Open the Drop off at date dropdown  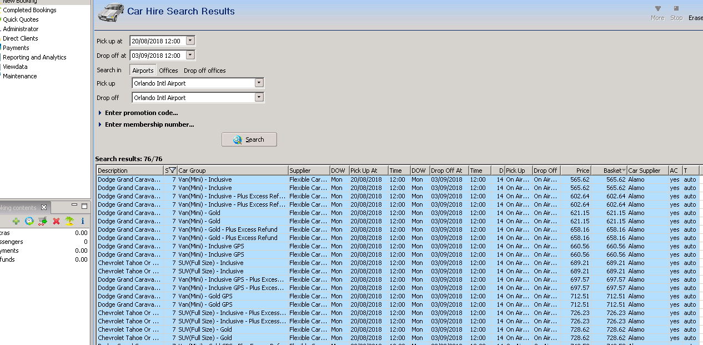click(190, 55)
